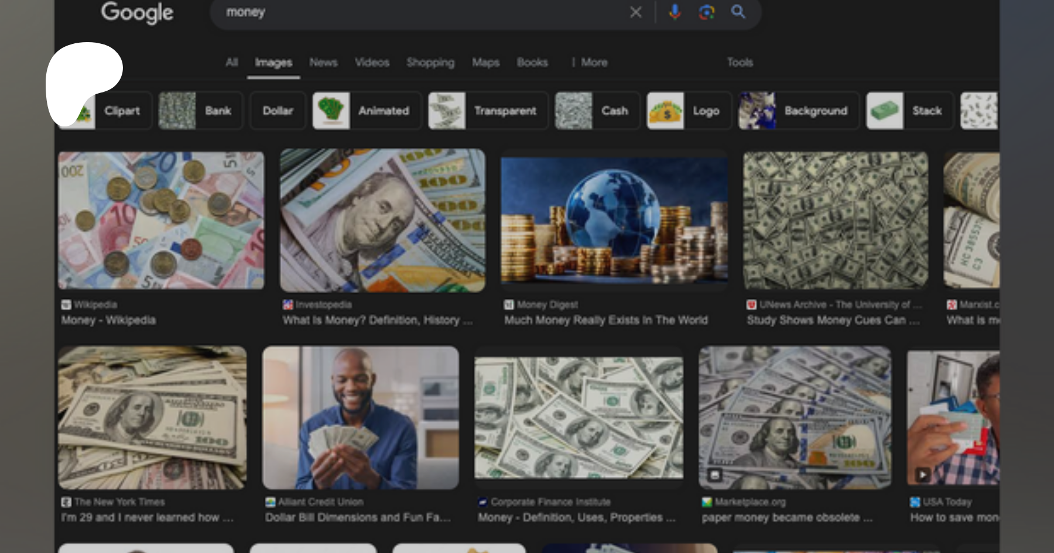Screen dimensions: 1054x553
Task: Click the Google logo
Action: (137, 12)
